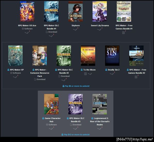Click the DRM-free icon below To the Moon
Viewport: 154px width, 142px height.
[x=85, y=74]
